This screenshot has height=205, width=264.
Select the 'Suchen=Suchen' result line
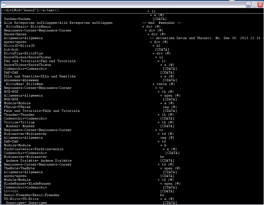(17, 19)
